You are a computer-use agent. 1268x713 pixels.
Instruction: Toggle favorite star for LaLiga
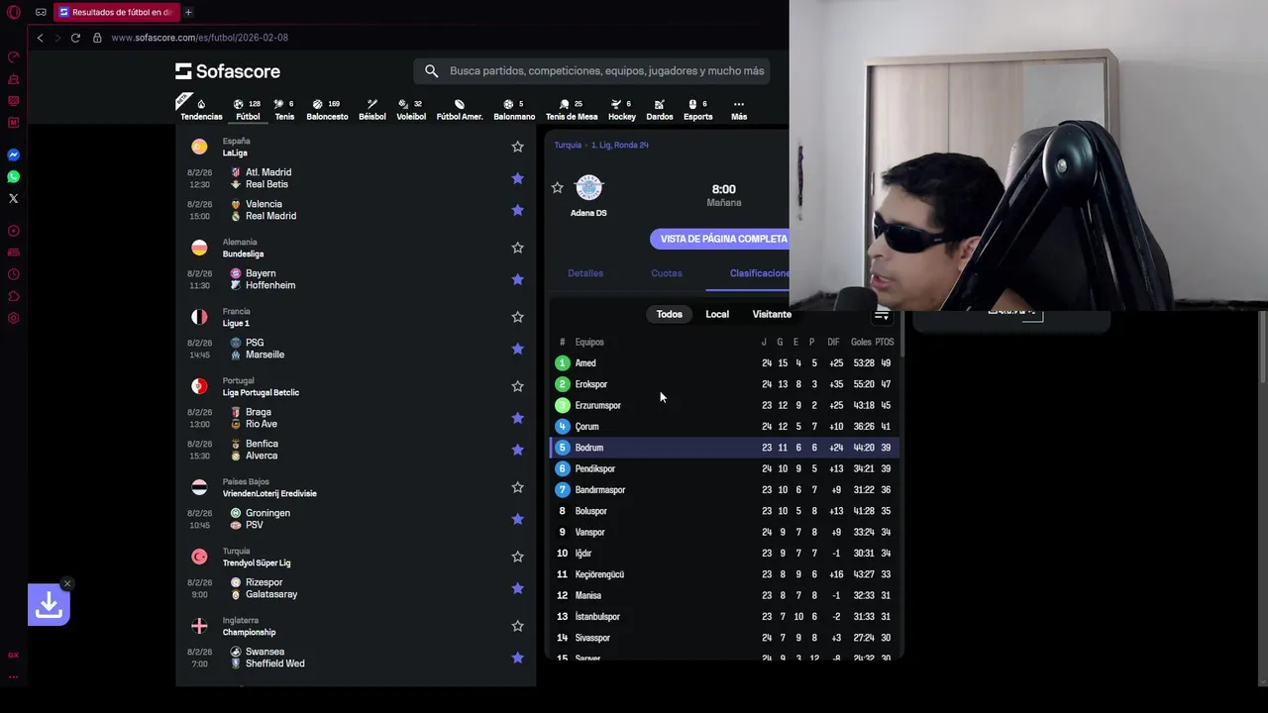click(517, 147)
